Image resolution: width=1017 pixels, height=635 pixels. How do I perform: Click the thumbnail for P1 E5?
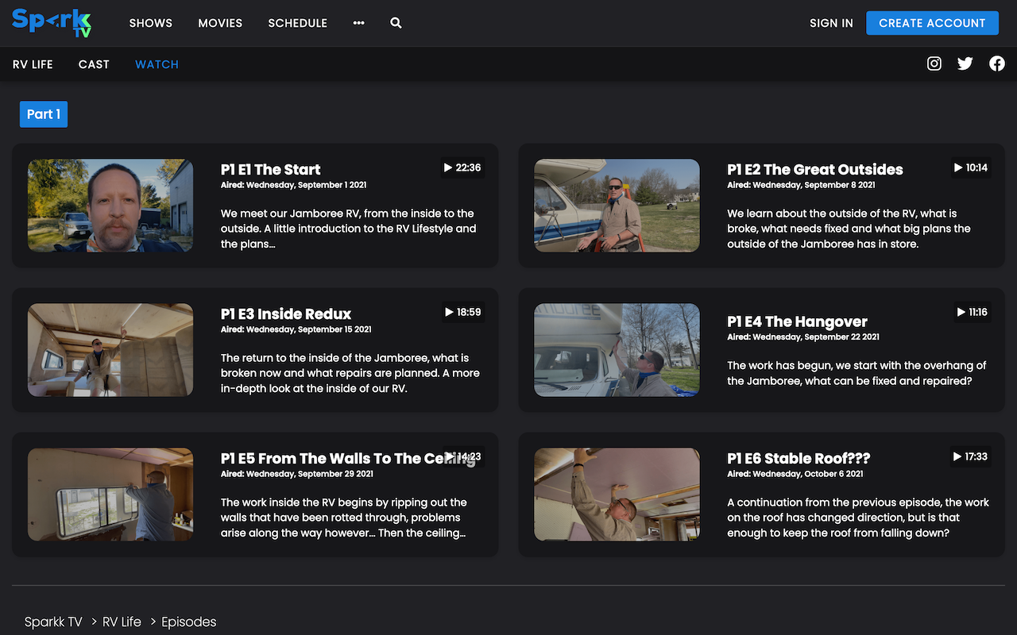110,495
